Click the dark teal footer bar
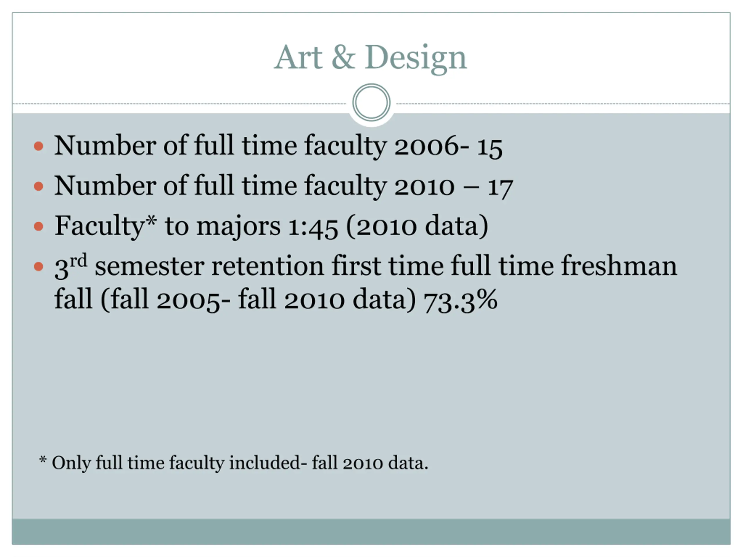743x557 pixels. pos(371,531)
